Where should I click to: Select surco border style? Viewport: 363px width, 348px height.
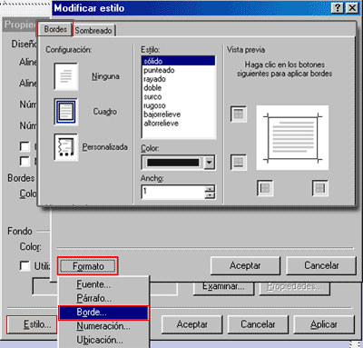[179, 96]
